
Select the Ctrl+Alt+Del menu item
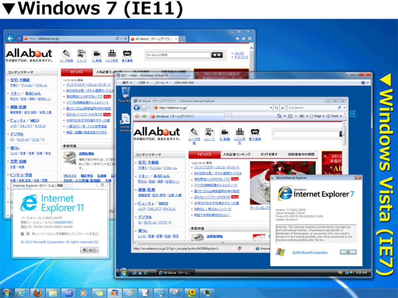pyautogui.click(x=184, y=82)
